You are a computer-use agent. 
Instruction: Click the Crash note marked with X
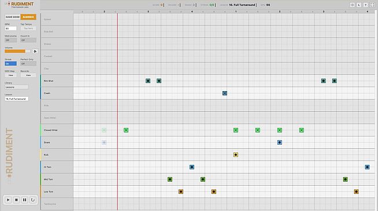click(225, 93)
